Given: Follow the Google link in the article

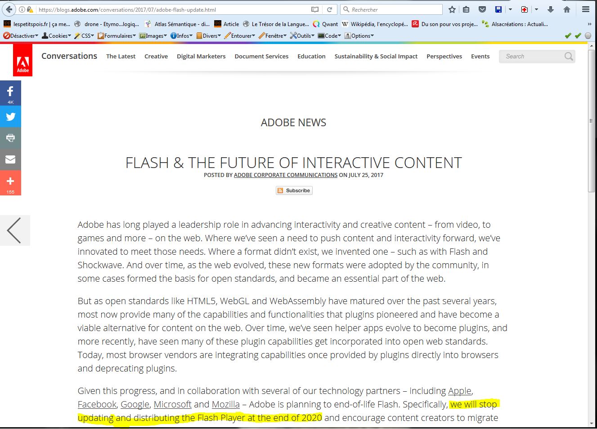Looking at the screenshot, I should (135, 404).
